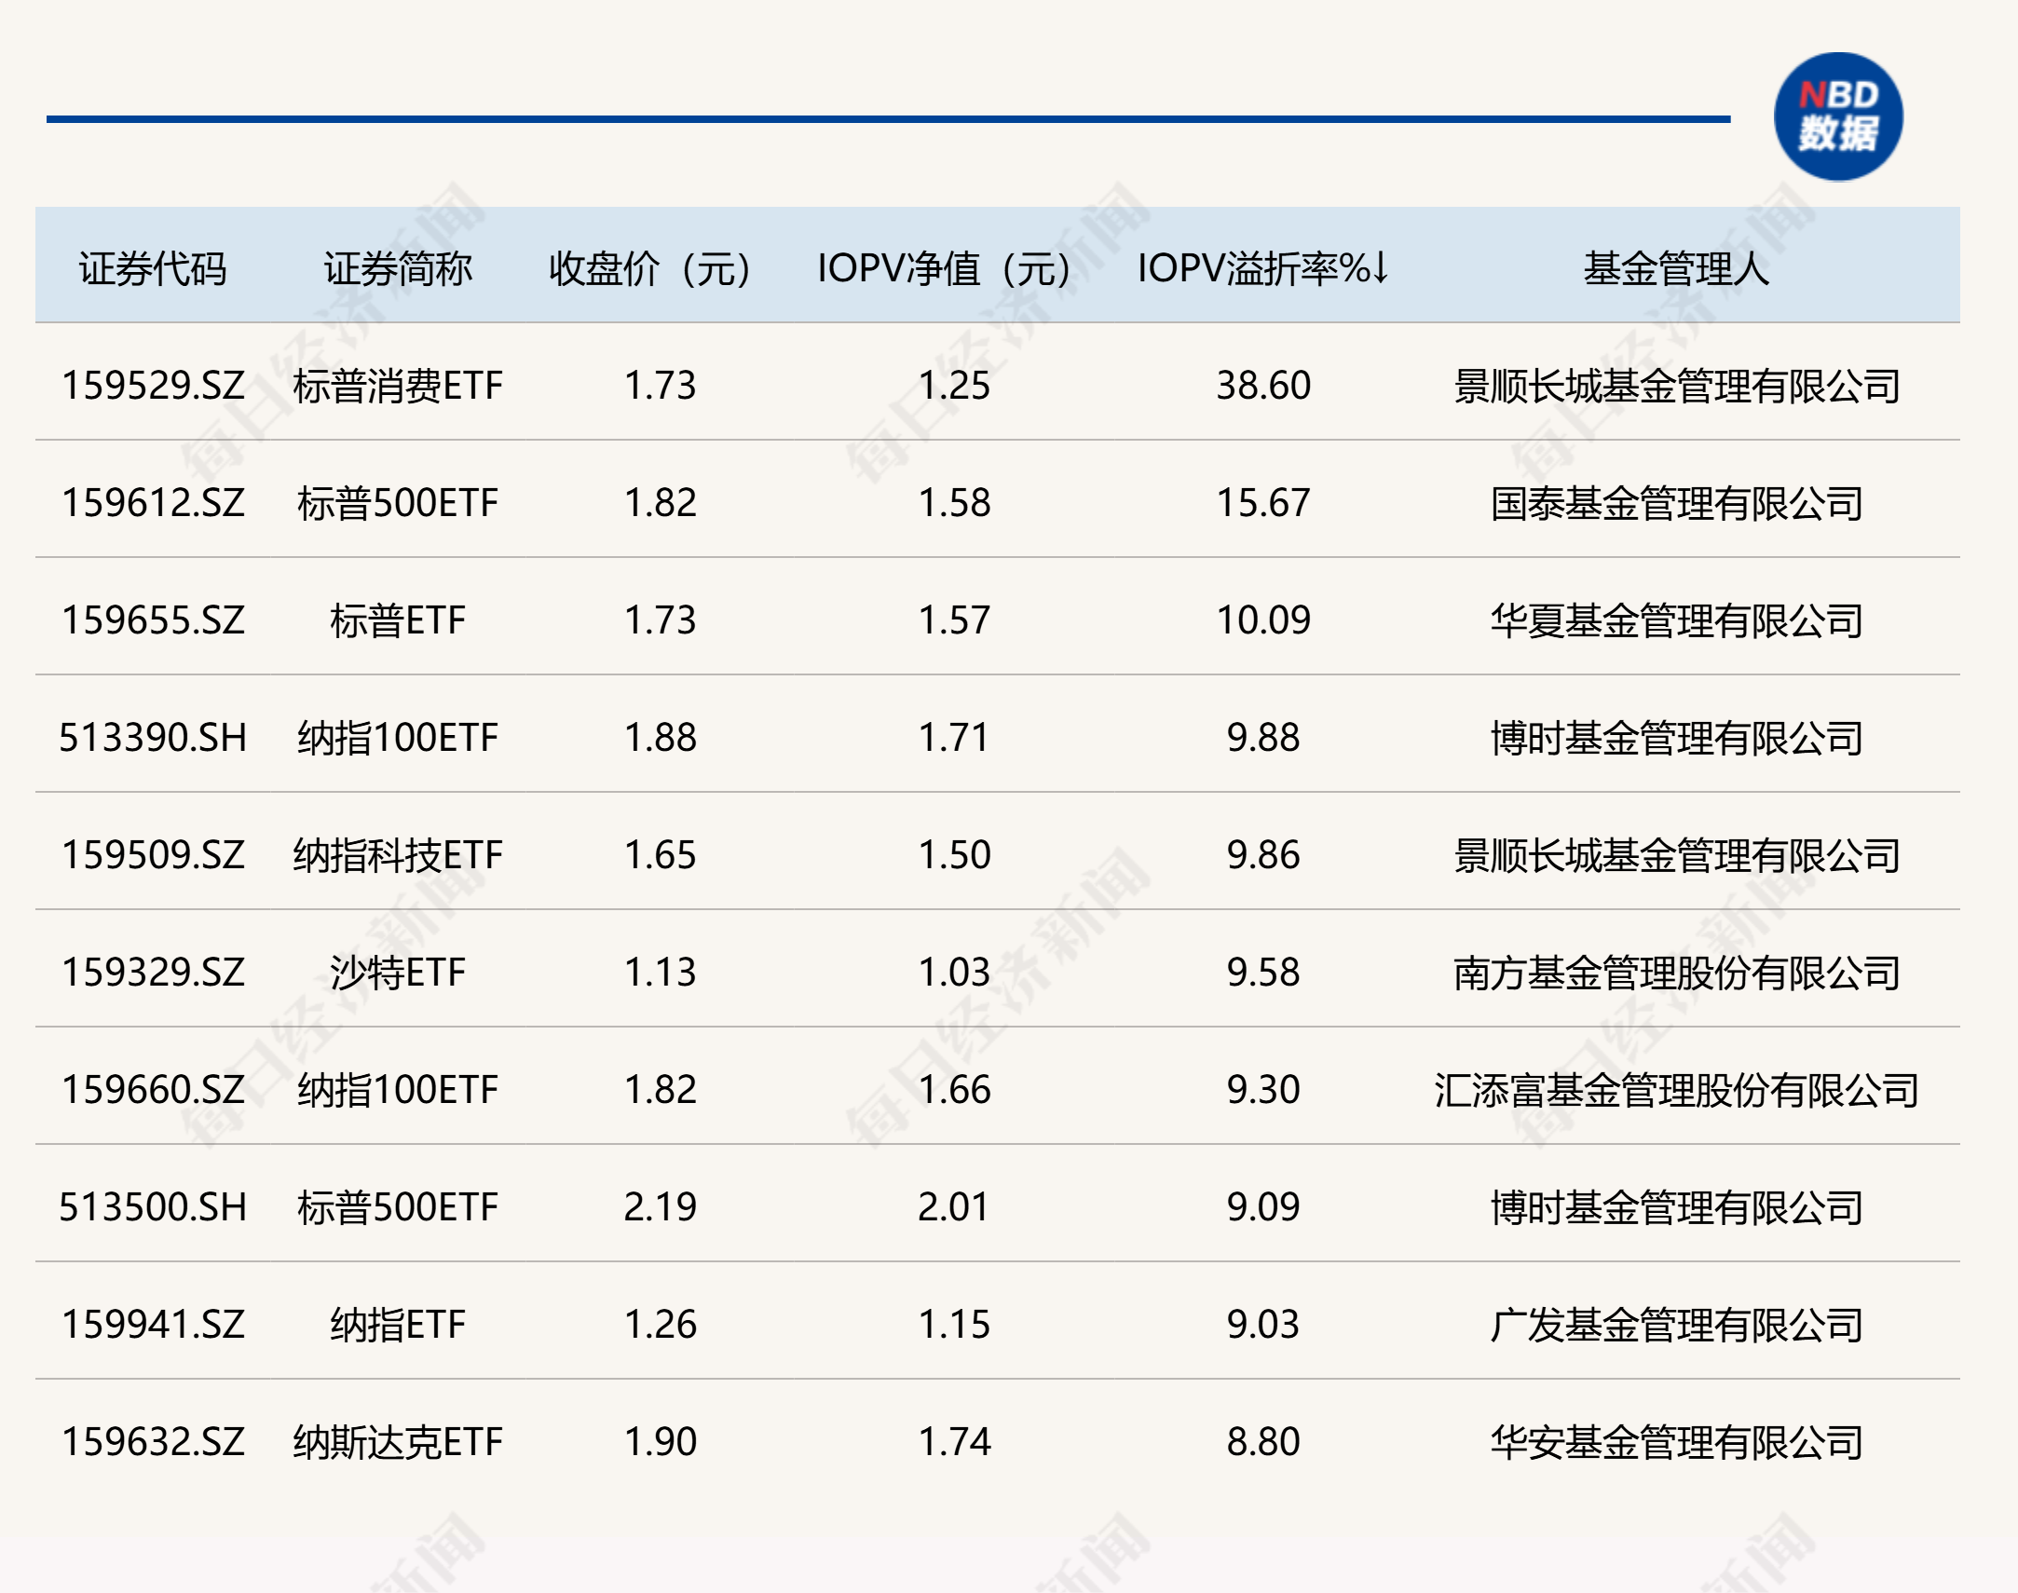Image resolution: width=2018 pixels, height=1593 pixels.
Task: Click 汇添富基金管理股份有限公司 cell
Action: pyautogui.click(x=1677, y=1091)
